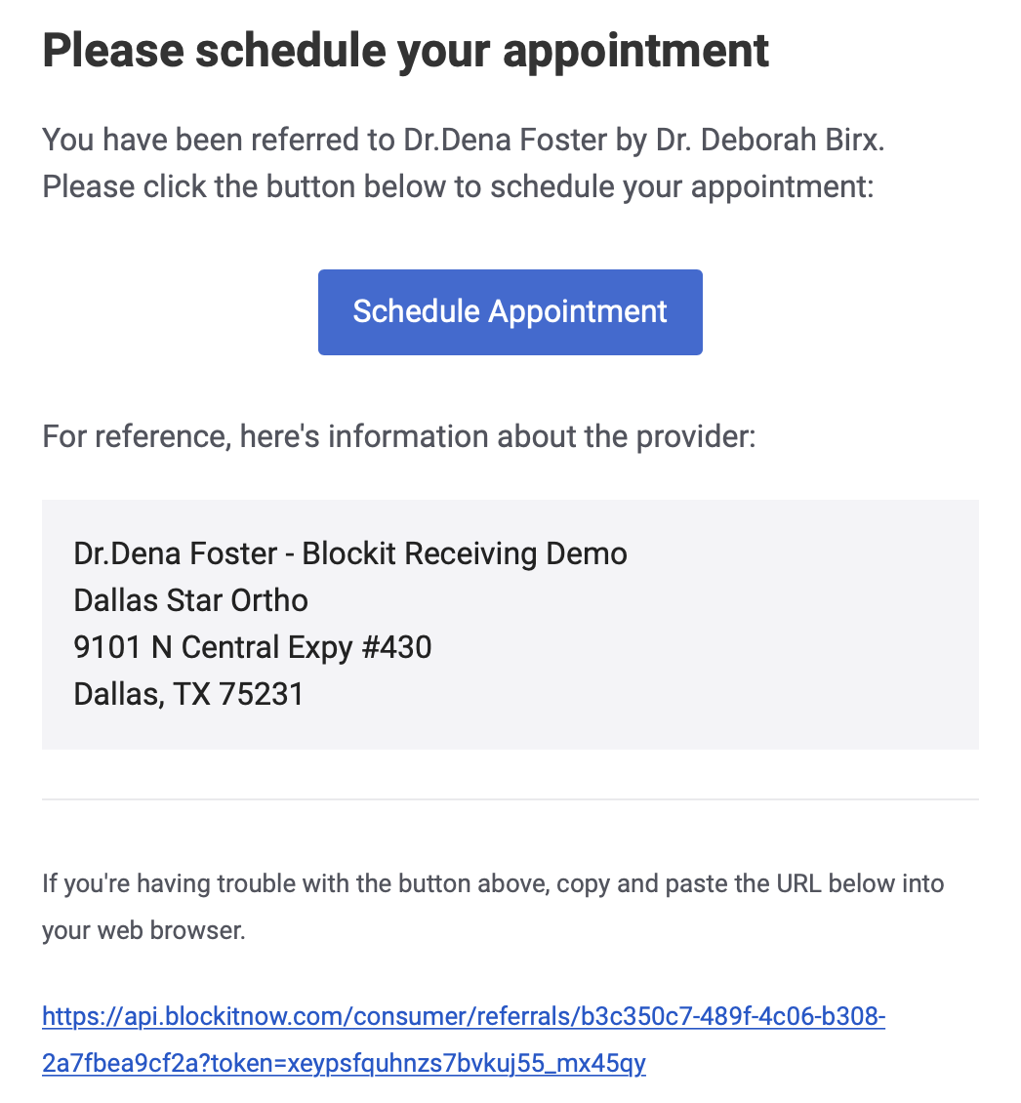Viewport: 1021px width, 1103px height.
Task: Click the "For reference" provider intro text
Action: pos(399,436)
